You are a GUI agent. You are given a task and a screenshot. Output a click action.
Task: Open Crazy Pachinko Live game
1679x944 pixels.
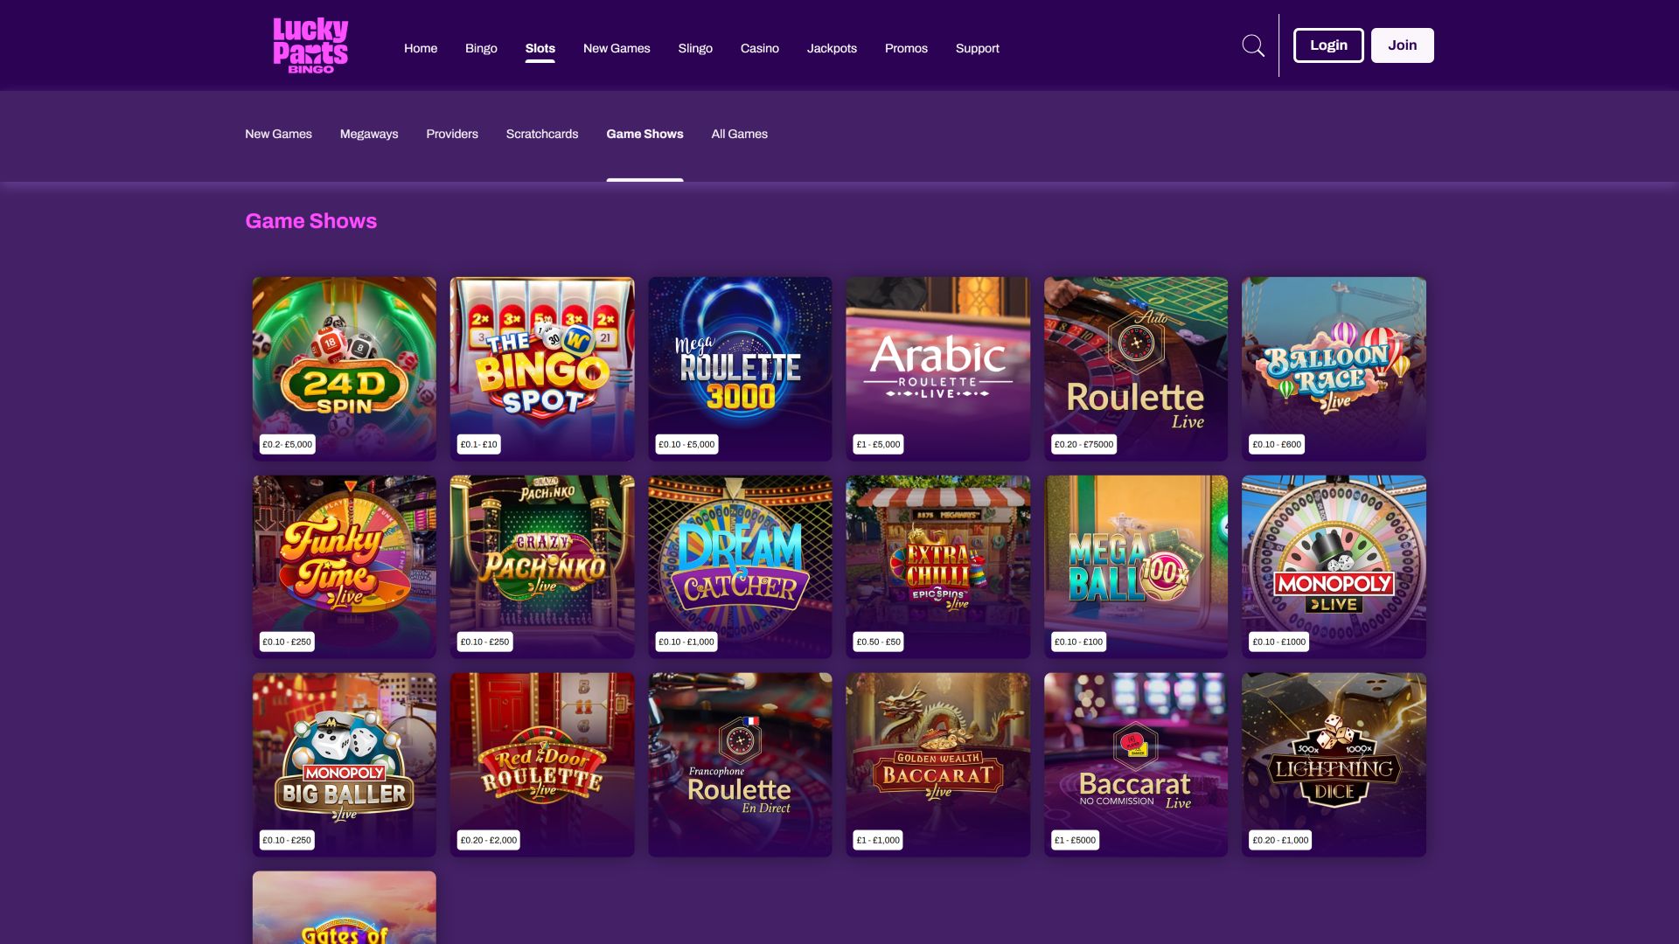542,566
